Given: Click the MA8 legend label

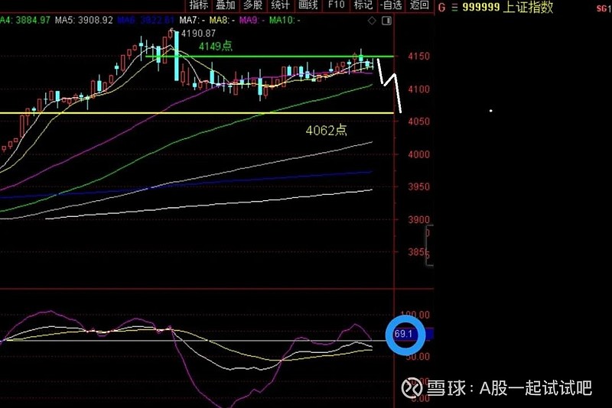Looking at the screenshot, I should [x=222, y=21].
